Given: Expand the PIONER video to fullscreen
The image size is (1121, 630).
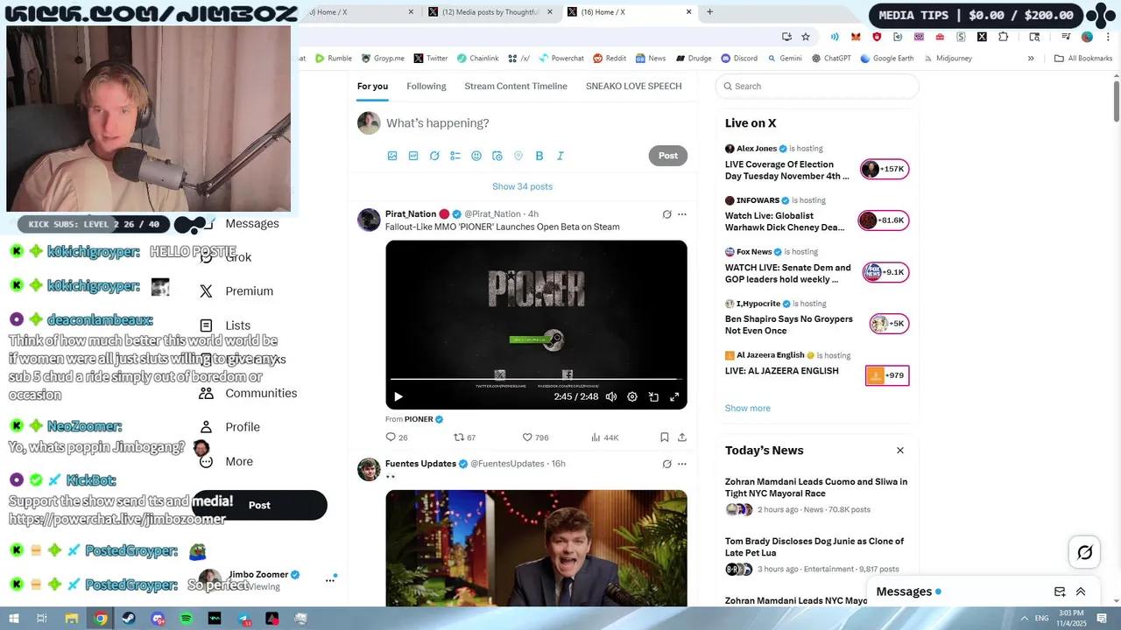Looking at the screenshot, I should 674,396.
